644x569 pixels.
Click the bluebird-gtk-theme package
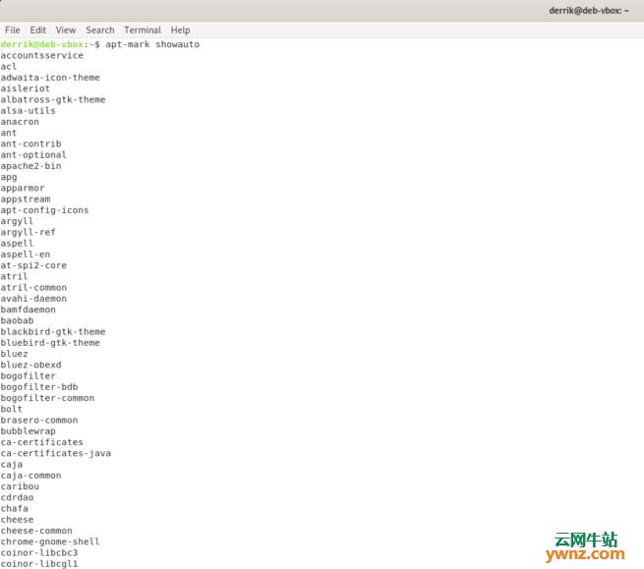pos(50,343)
